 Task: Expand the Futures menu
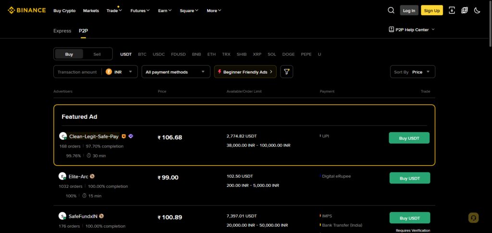tap(140, 11)
